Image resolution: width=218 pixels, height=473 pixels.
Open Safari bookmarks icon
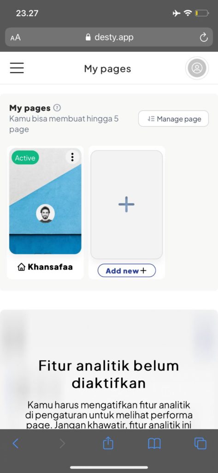(x=154, y=443)
